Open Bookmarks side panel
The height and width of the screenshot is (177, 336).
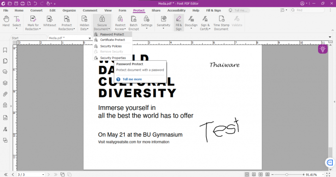click(x=5, y=50)
